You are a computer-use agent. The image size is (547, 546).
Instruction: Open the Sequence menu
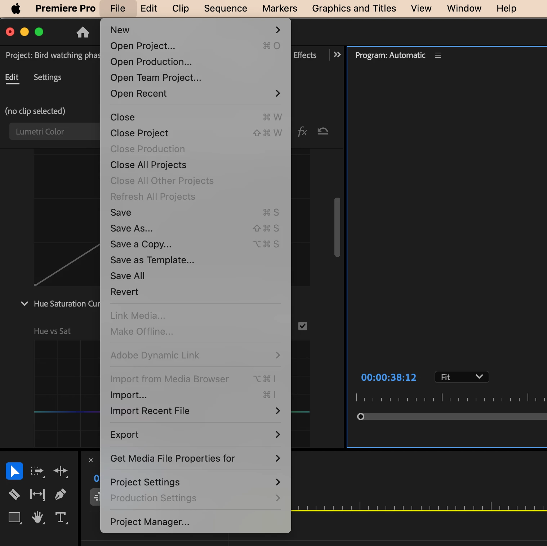(x=226, y=8)
